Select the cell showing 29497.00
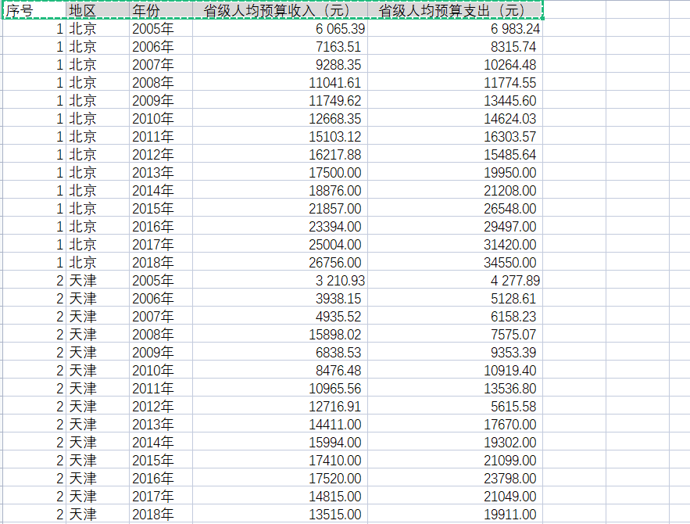Viewport: 690px width, 524px height. tap(455, 226)
